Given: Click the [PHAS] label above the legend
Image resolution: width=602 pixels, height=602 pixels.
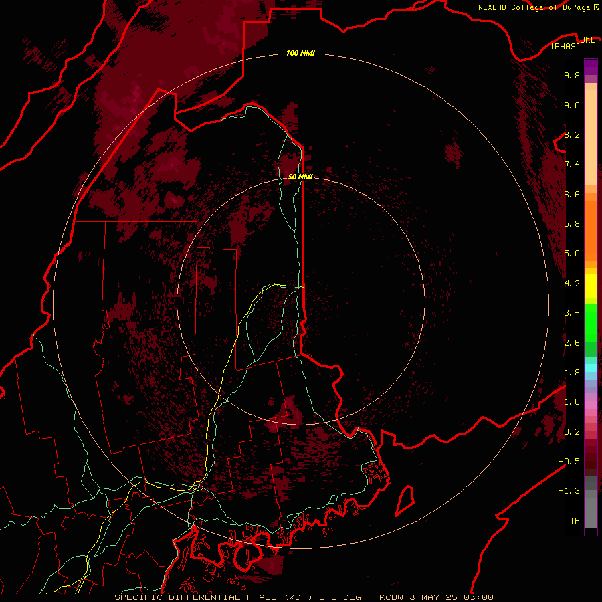Looking at the screenshot, I should pyautogui.click(x=565, y=46).
